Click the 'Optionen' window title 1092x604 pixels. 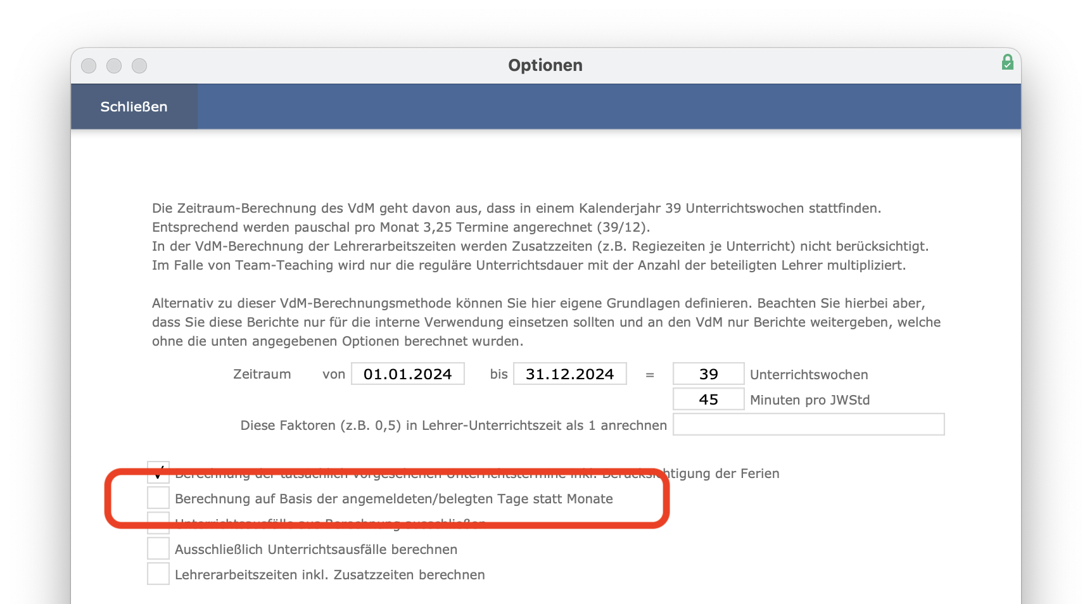(545, 65)
